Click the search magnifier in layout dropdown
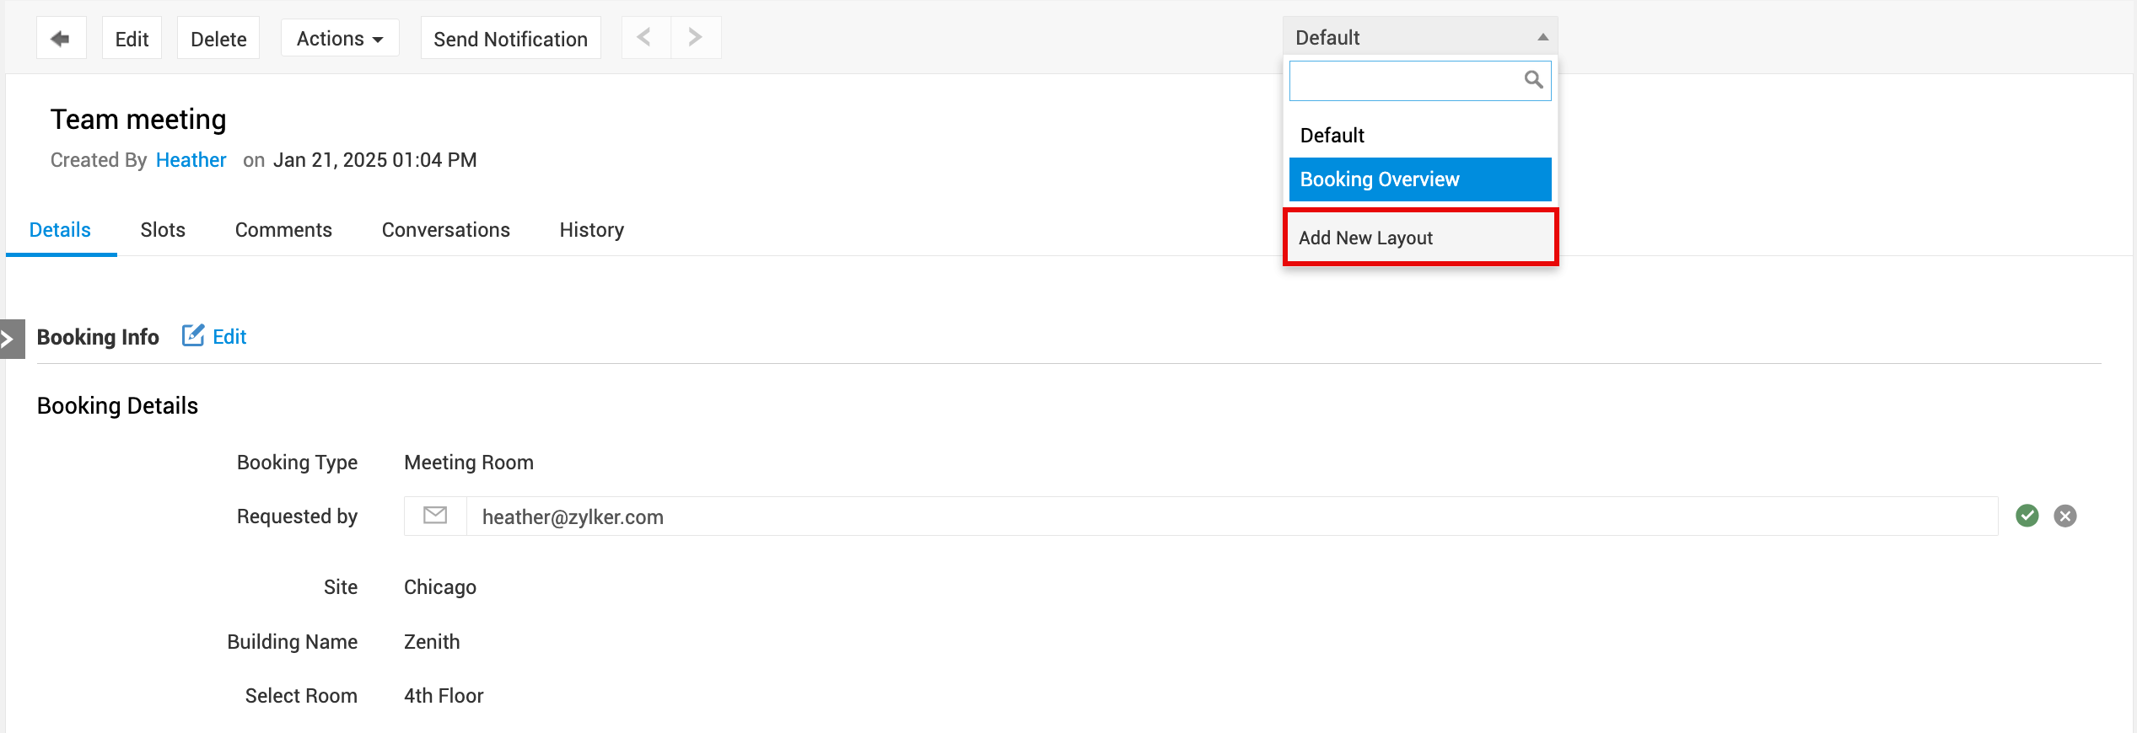 pyautogui.click(x=1533, y=80)
